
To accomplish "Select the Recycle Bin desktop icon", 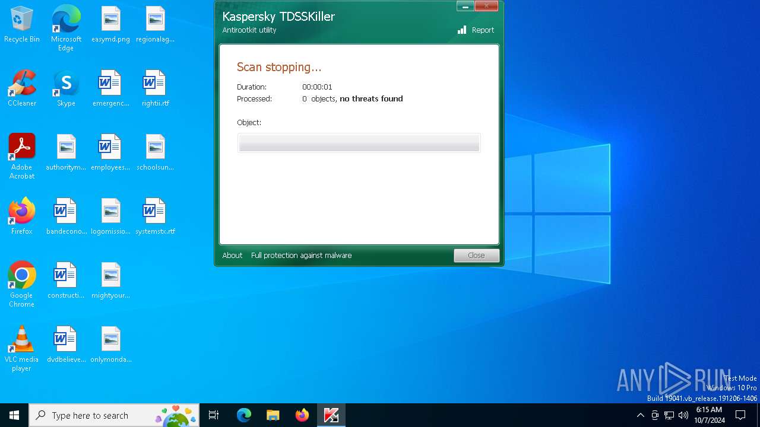I will tap(22, 25).
